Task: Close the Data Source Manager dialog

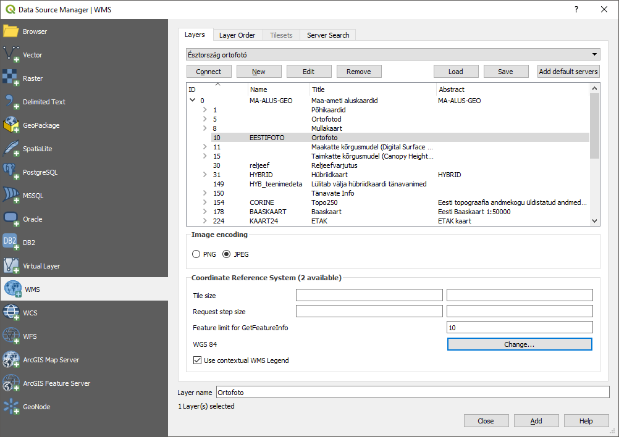Action: (486, 421)
